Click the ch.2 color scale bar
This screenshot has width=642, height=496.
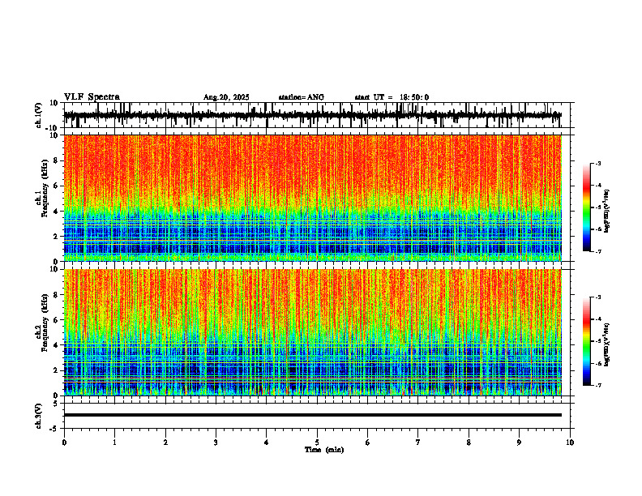coord(587,341)
